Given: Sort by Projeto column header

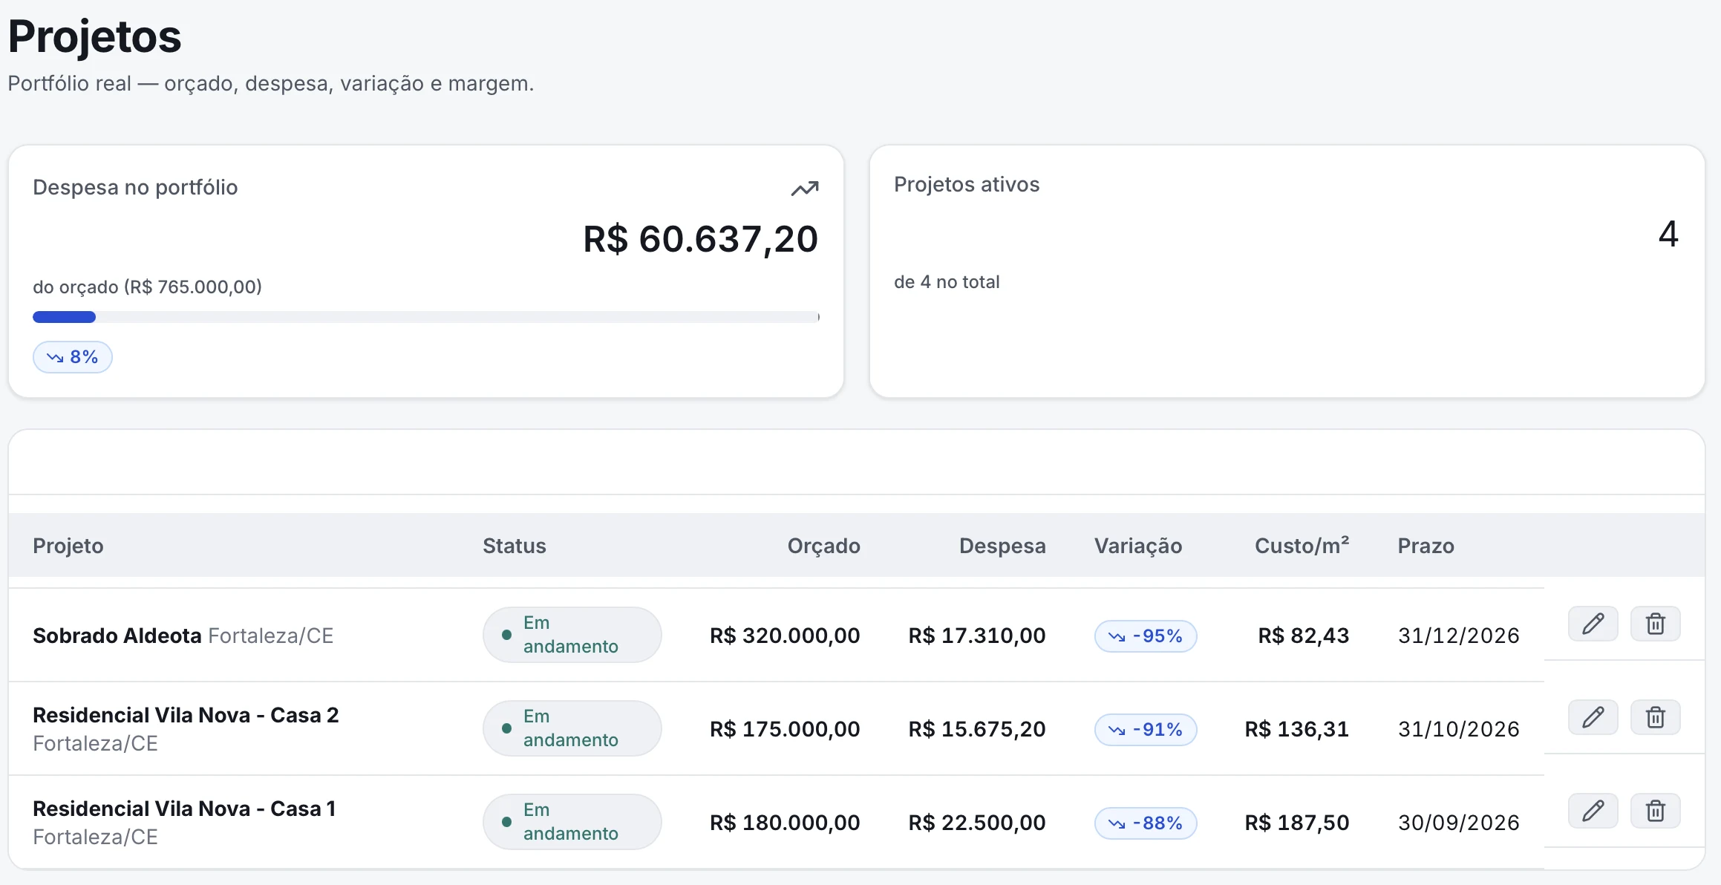Looking at the screenshot, I should click(x=68, y=546).
